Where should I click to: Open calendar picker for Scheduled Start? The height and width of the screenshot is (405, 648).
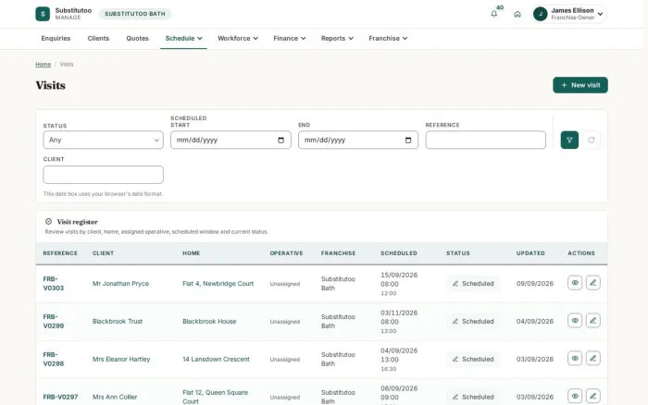(281, 140)
